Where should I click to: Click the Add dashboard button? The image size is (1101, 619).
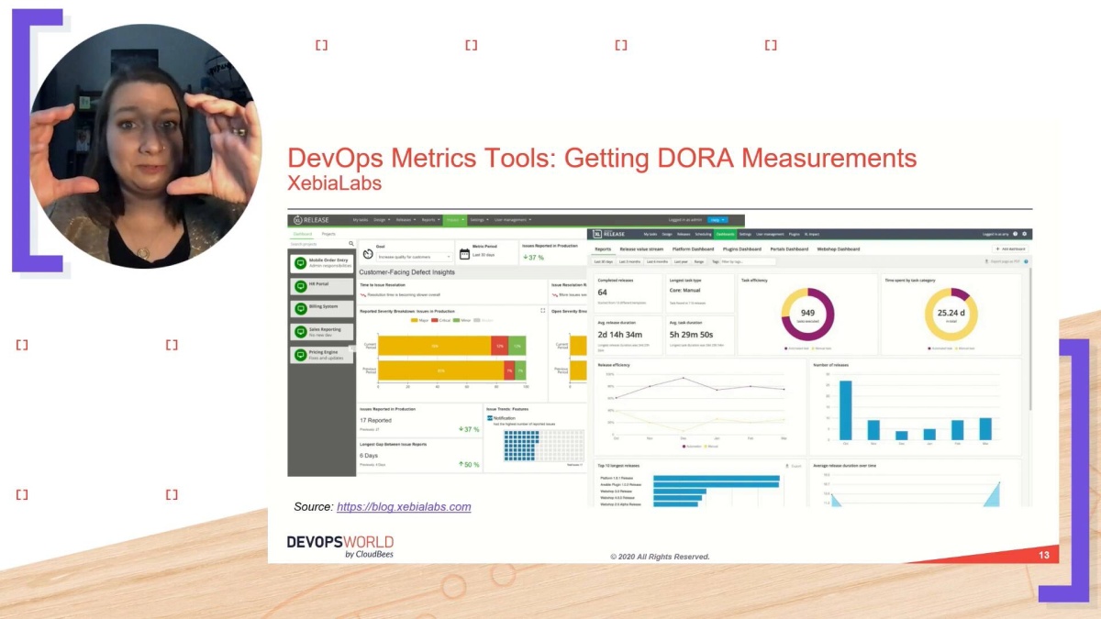click(1010, 249)
